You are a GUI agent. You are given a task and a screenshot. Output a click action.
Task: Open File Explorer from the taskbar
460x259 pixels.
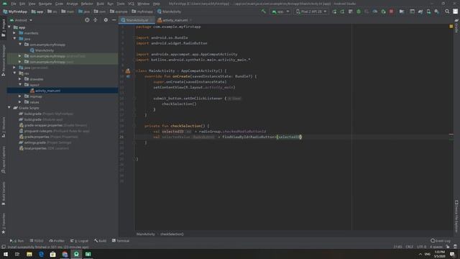(29, 254)
